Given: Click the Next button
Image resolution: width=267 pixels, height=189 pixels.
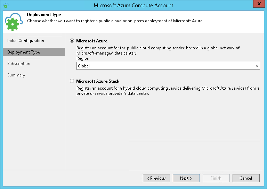Looking at the screenshot, I should (x=186, y=178).
